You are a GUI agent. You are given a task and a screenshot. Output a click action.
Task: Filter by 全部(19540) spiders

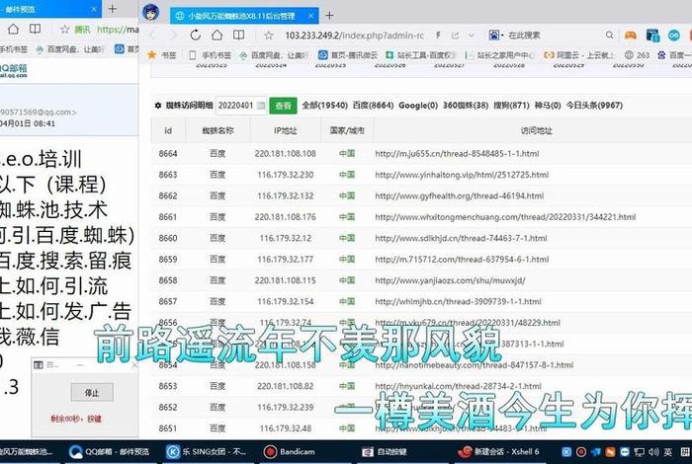pyautogui.click(x=324, y=106)
